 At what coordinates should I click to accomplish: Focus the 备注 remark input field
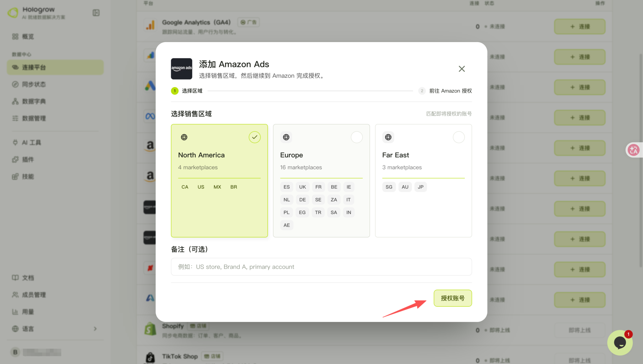321,267
